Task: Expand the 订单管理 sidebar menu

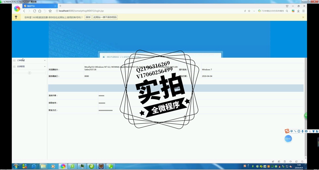Action: (x=29, y=60)
